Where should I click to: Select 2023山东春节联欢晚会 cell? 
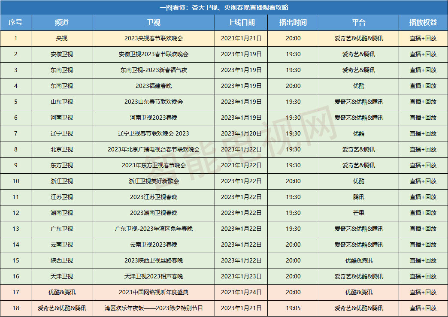(154, 102)
